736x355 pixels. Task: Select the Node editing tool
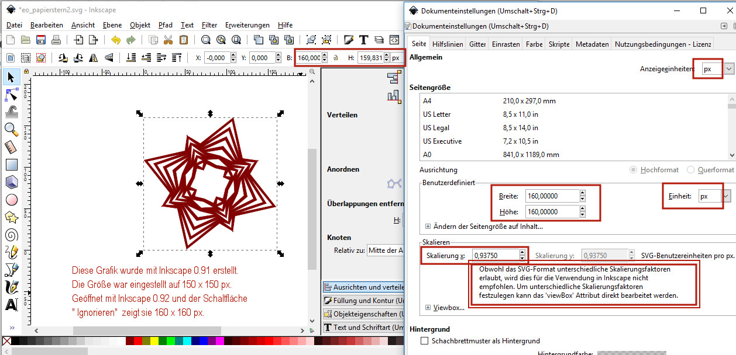pyautogui.click(x=11, y=95)
